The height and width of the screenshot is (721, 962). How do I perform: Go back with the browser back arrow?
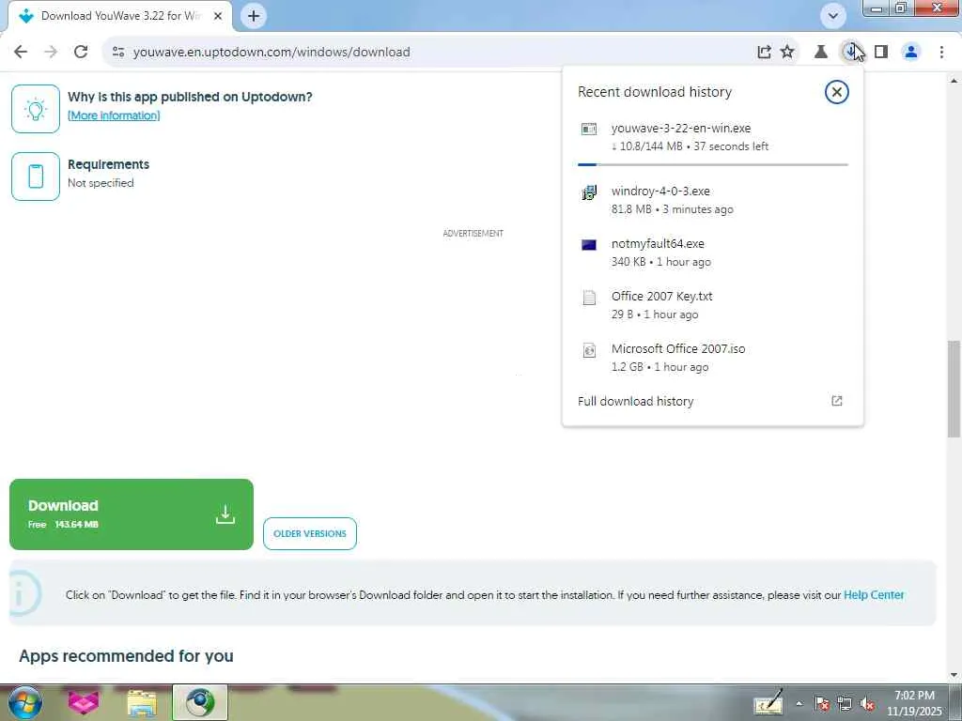(x=21, y=53)
